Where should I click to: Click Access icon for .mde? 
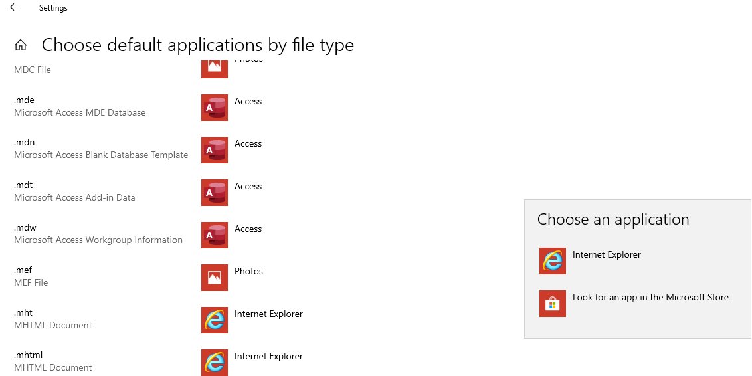(215, 108)
